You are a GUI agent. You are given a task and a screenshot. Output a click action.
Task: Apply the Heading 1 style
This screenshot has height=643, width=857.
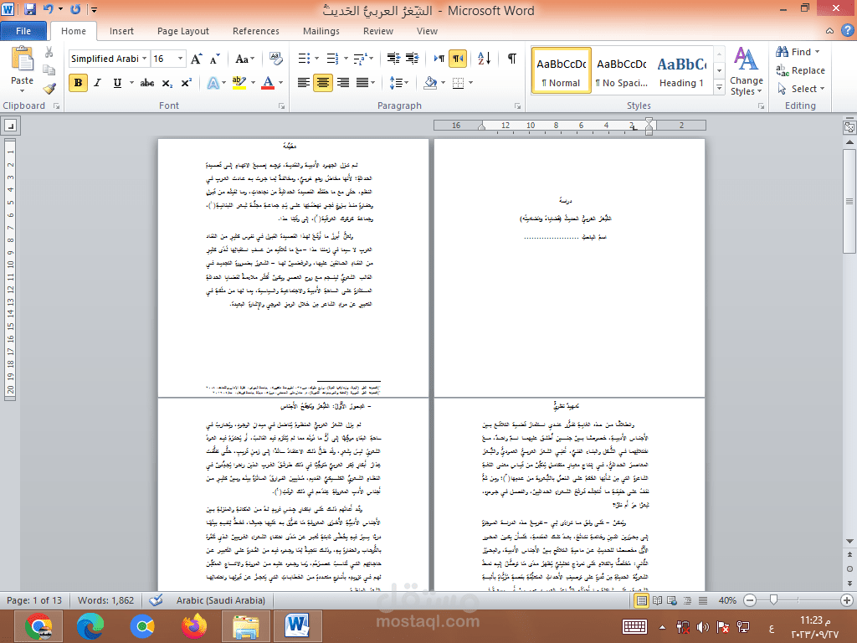(682, 70)
